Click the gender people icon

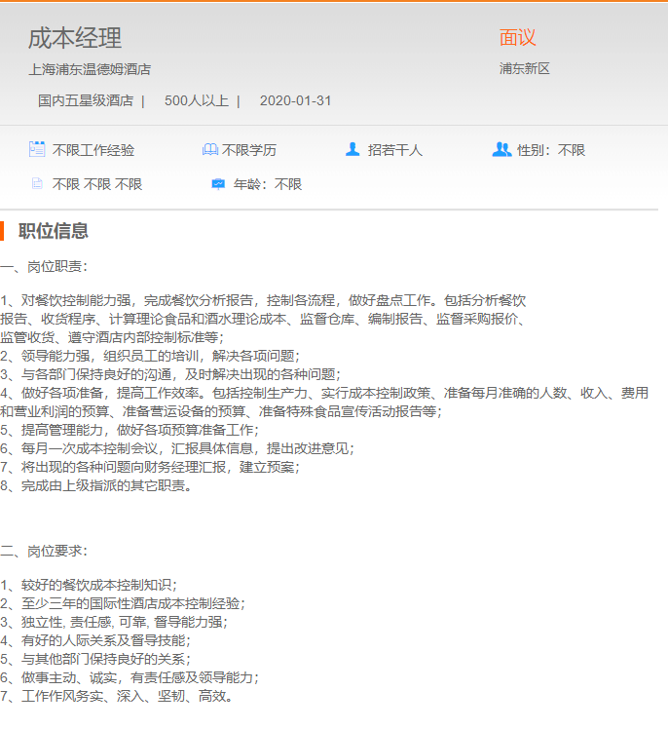[501, 149]
